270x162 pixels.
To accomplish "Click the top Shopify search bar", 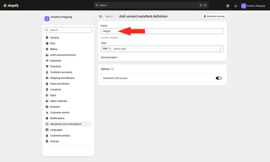I will [x=151, y=5].
